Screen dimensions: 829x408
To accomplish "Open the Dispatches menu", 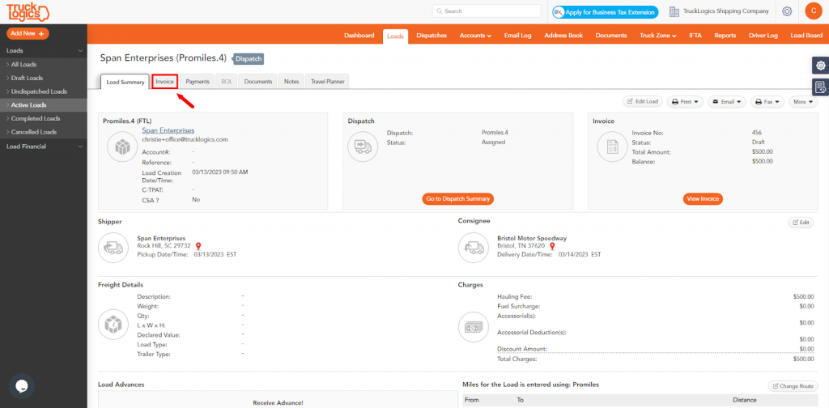I will pyautogui.click(x=432, y=36).
